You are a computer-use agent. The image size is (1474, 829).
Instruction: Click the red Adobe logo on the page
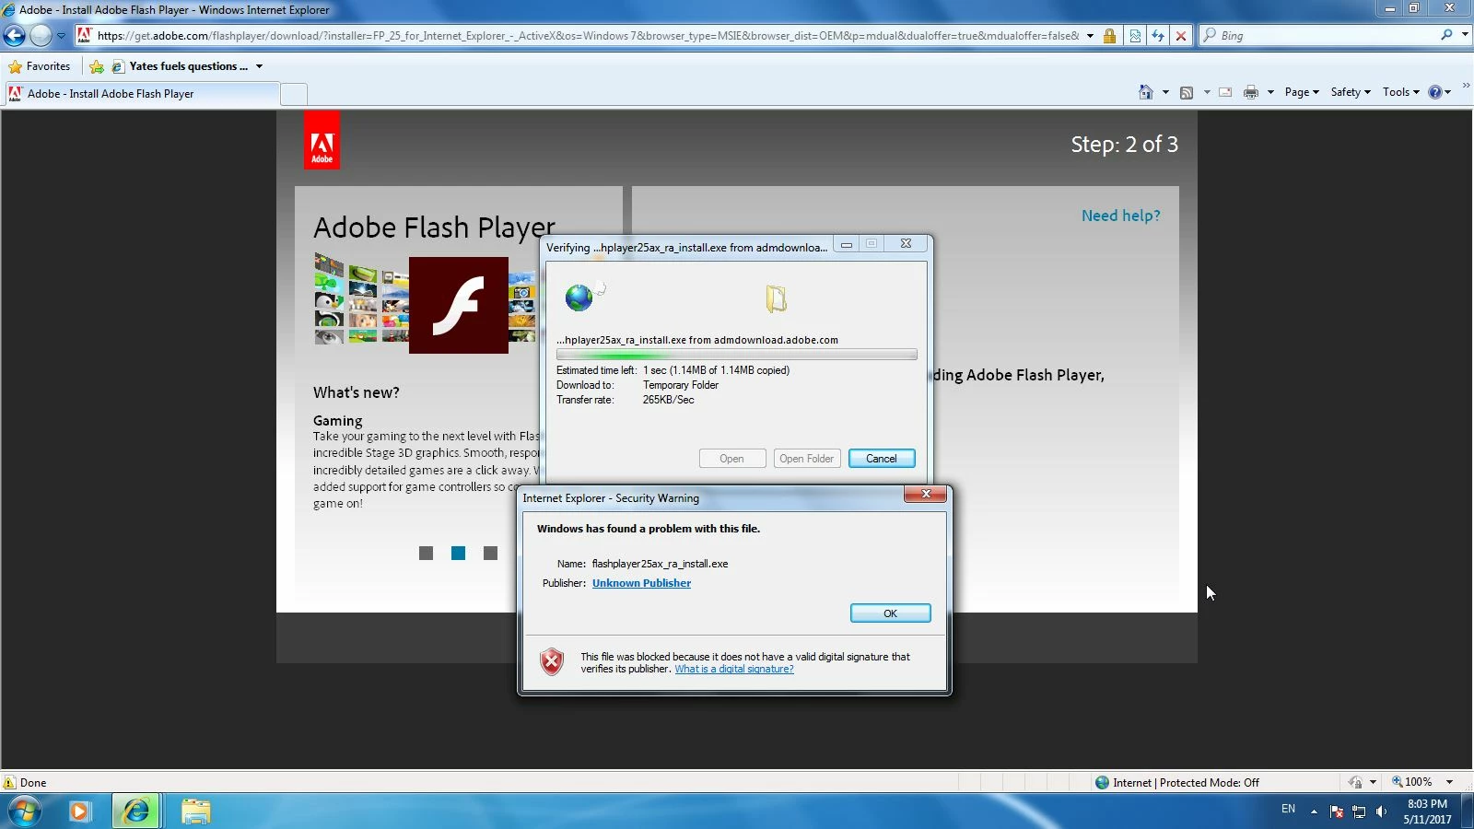click(x=322, y=141)
